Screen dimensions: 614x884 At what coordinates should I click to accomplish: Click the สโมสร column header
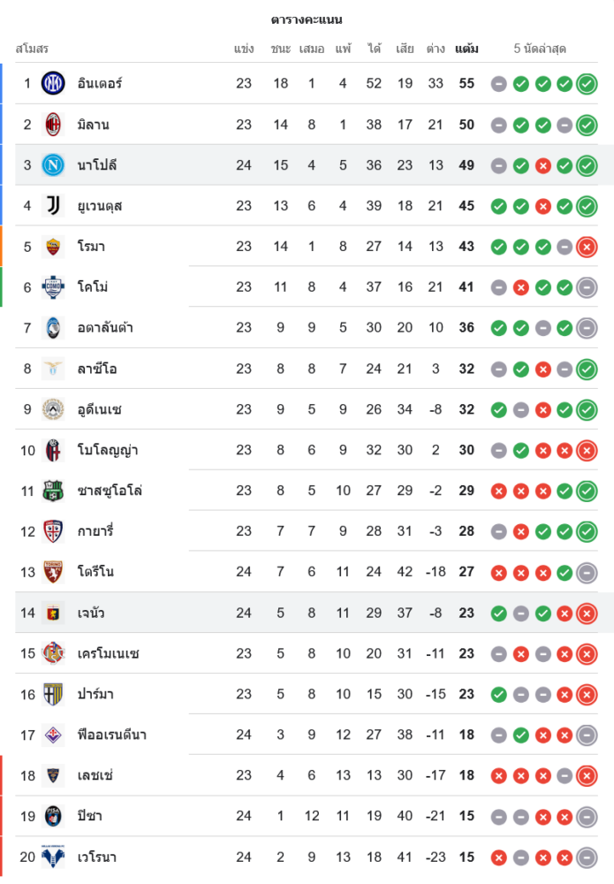(x=32, y=49)
